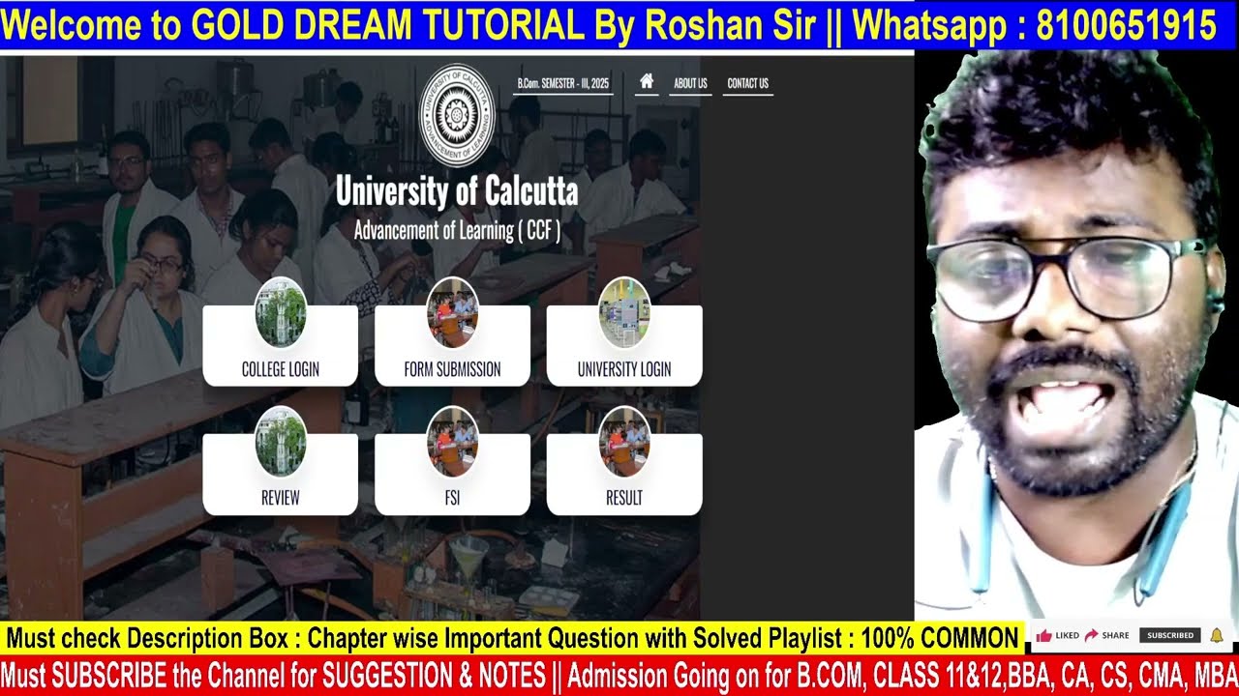Screen dimensions: 1239x696
Task: Click the Whatsapp number 8100651915 in banner
Action: [x=1126, y=25]
